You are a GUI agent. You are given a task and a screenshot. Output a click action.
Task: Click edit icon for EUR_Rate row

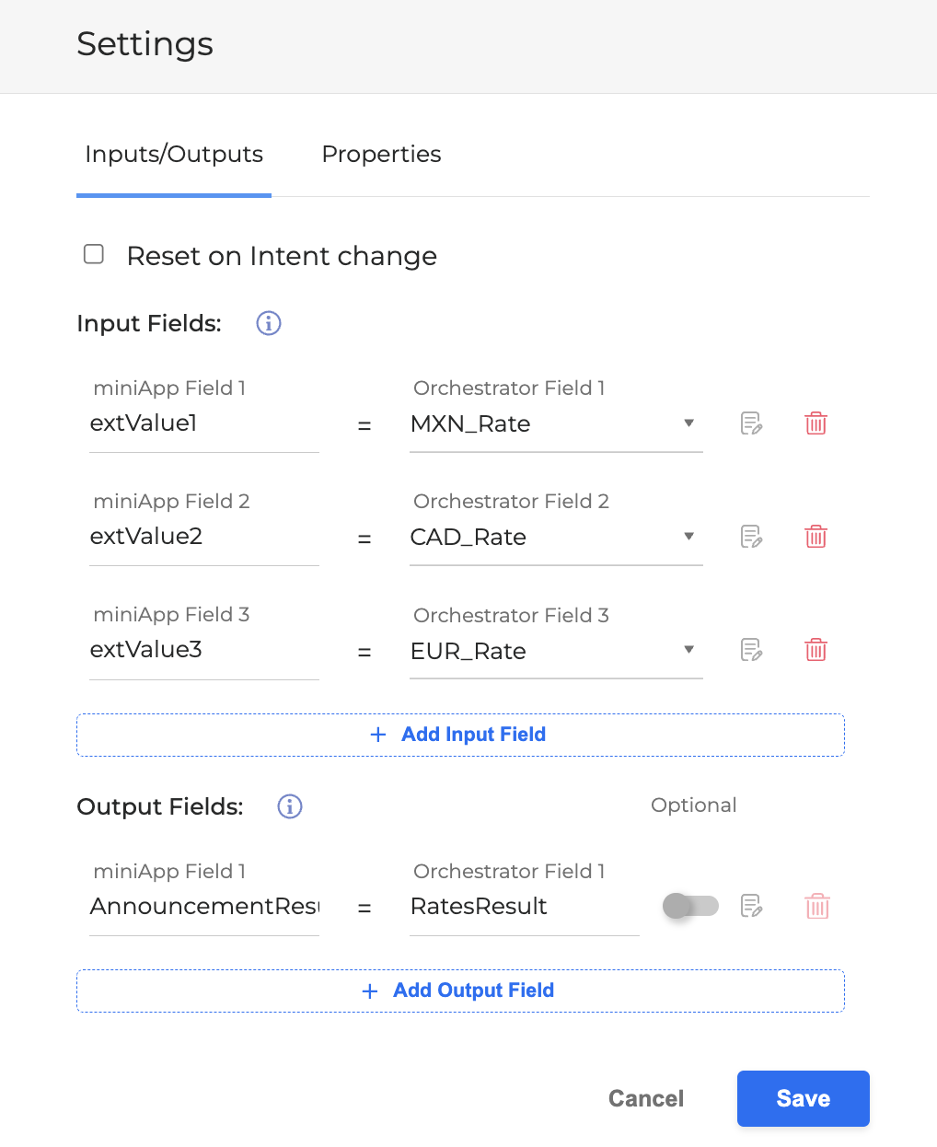(x=751, y=650)
